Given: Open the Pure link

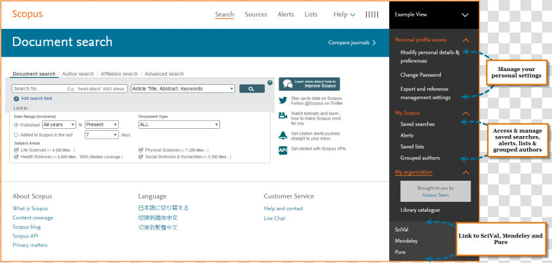Looking at the screenshot, I should (400, 252).
